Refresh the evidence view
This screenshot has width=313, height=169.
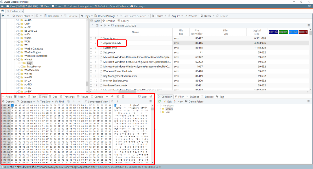pyautogui.click(x=222, y=16)
